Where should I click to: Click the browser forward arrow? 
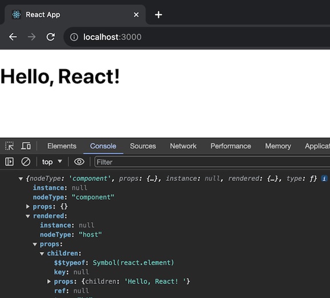[31, 37]
